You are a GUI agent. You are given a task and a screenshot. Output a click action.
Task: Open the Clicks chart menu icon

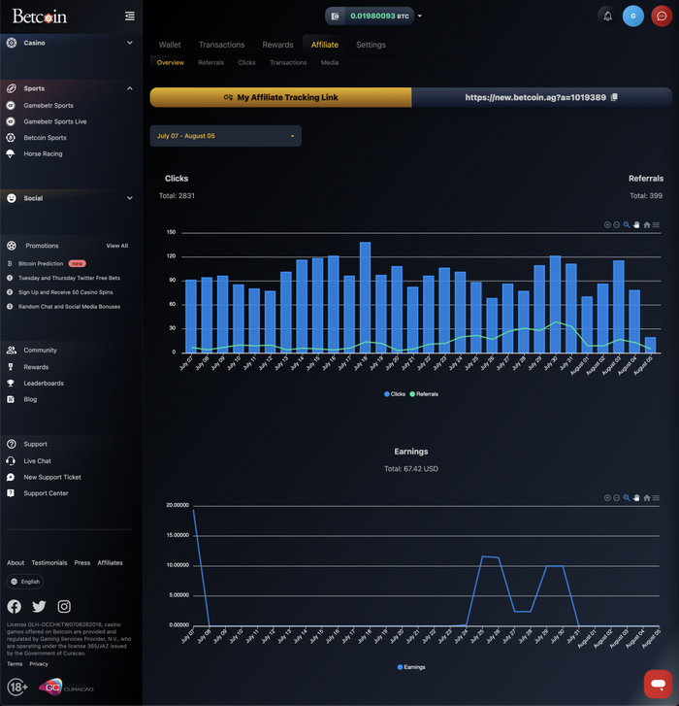[656, 224]
